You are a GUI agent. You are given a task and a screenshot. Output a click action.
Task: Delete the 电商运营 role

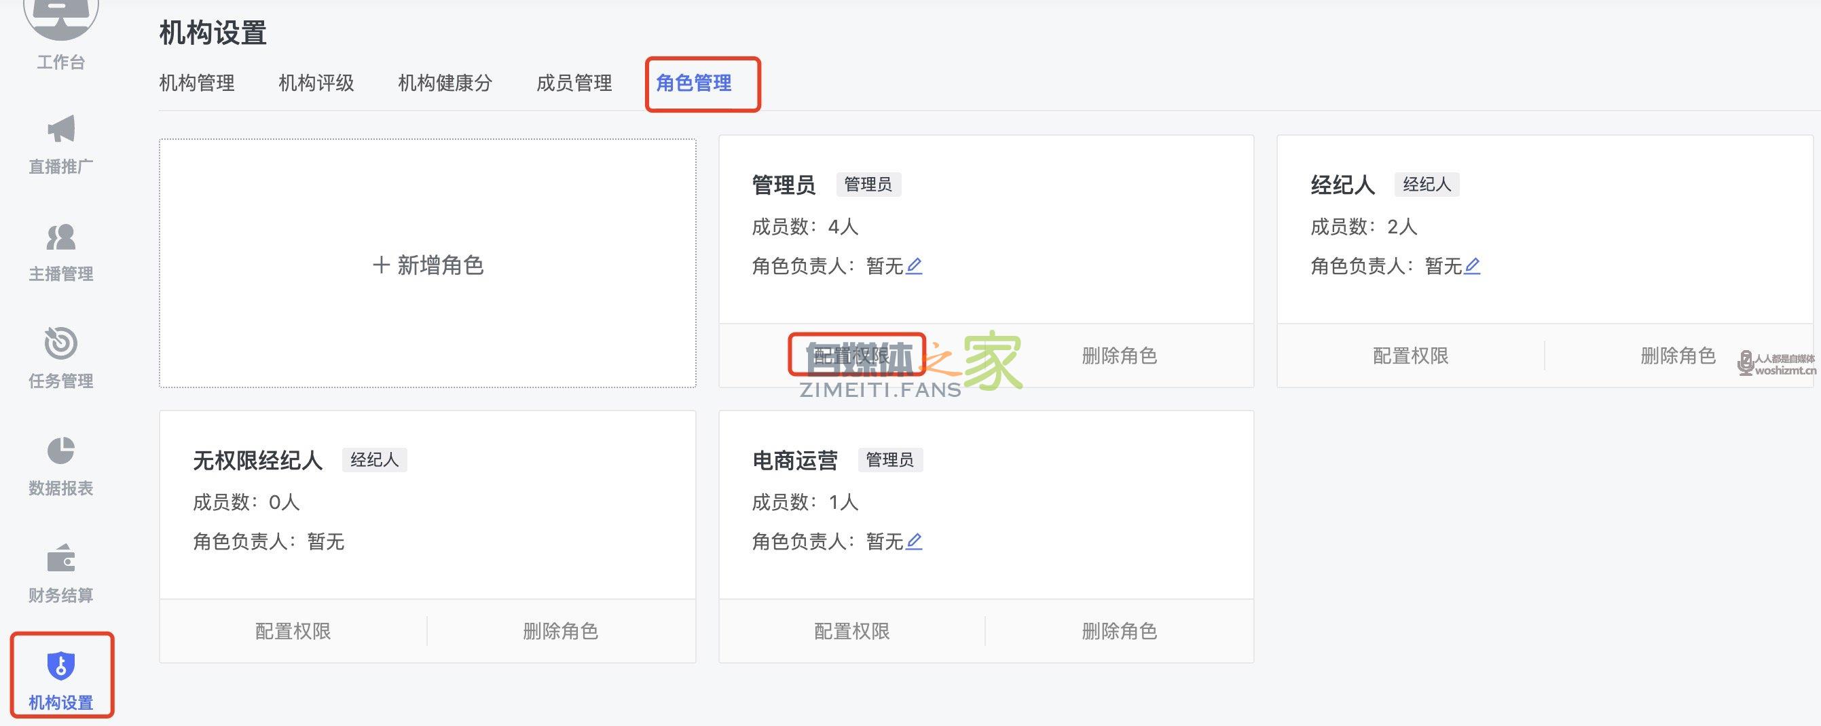click(1119, 632)
